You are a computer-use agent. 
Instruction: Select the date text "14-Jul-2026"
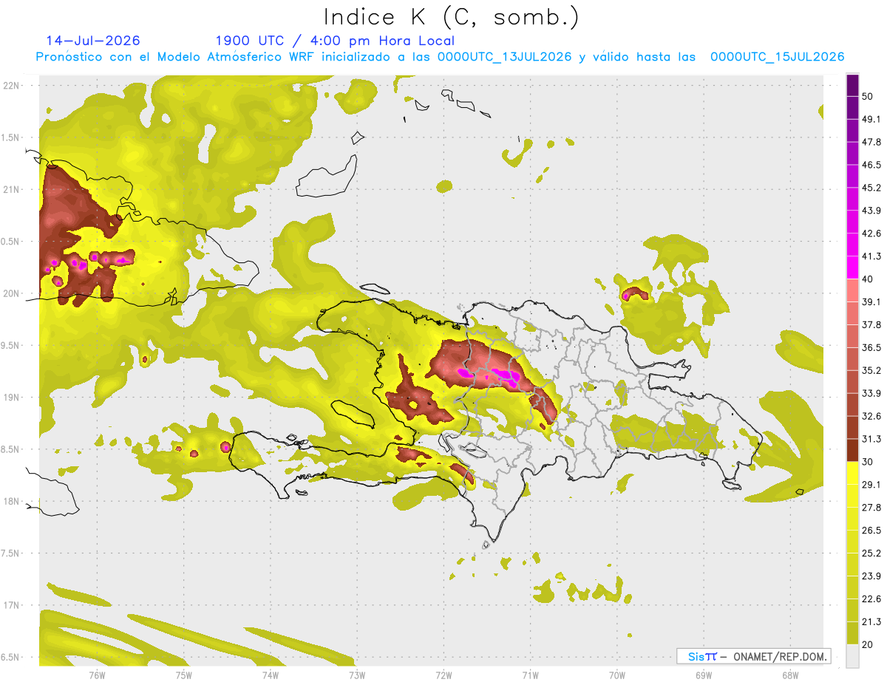[93, 41]
